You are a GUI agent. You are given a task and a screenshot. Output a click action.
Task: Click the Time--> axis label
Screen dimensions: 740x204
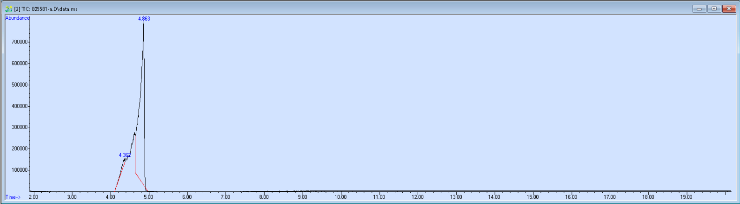coord(13,197)
